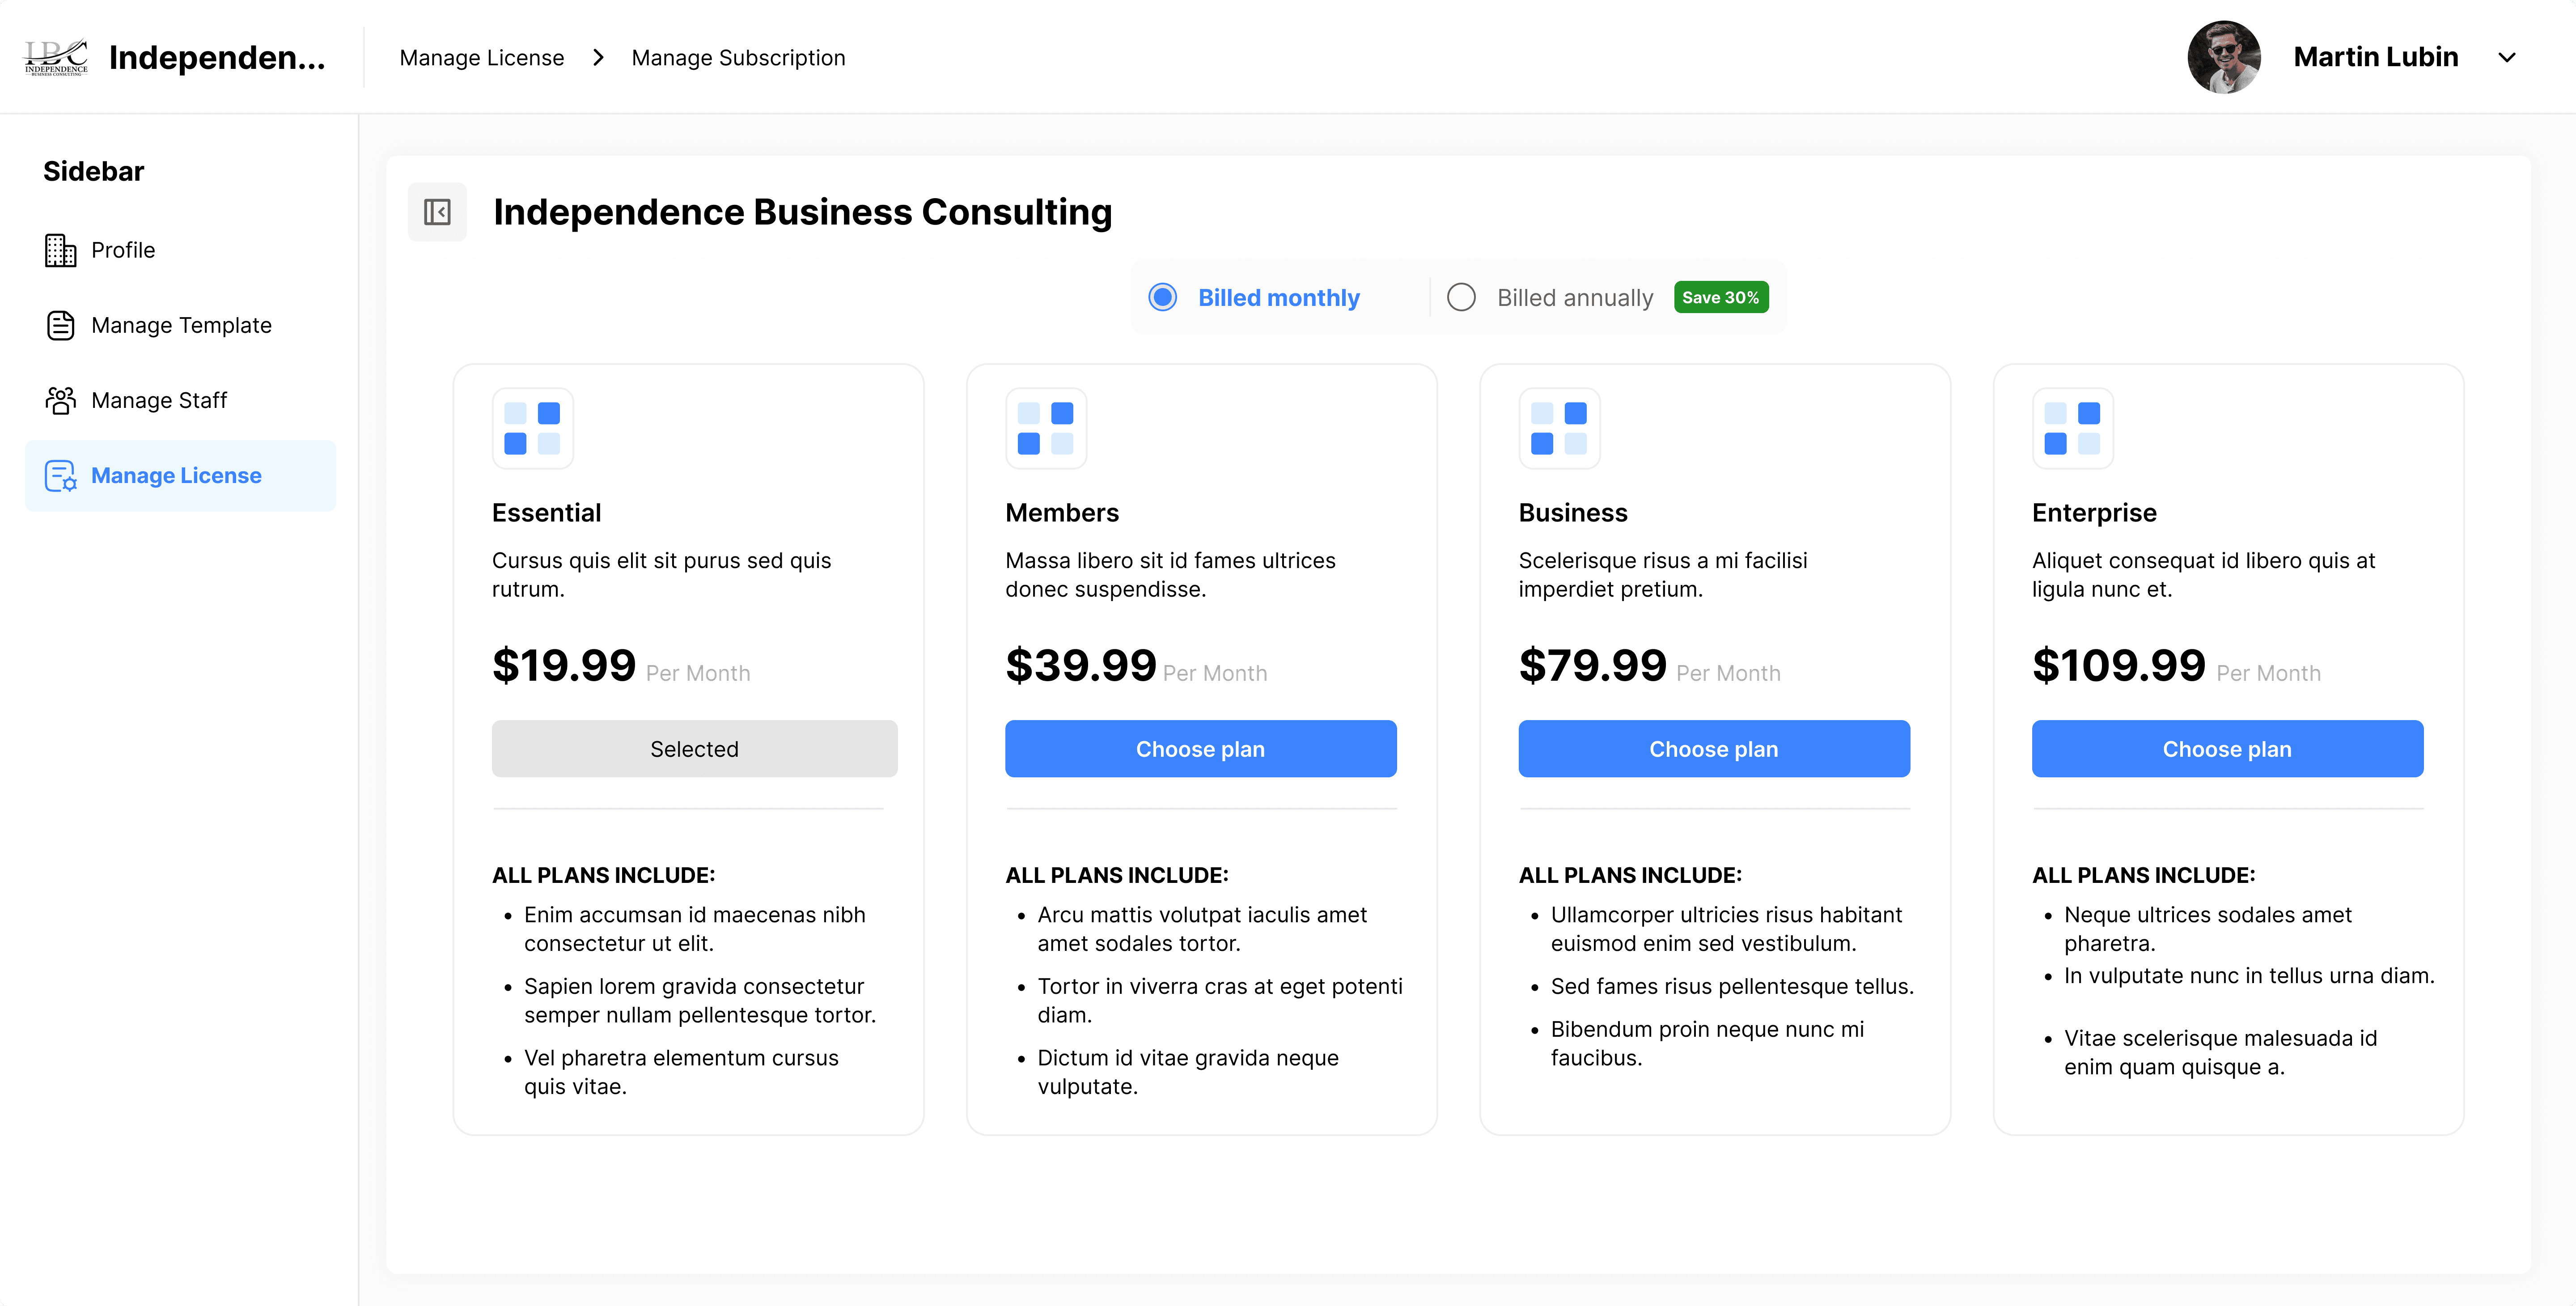
Task: Click the Profile building icon
Action: point(60,250)
